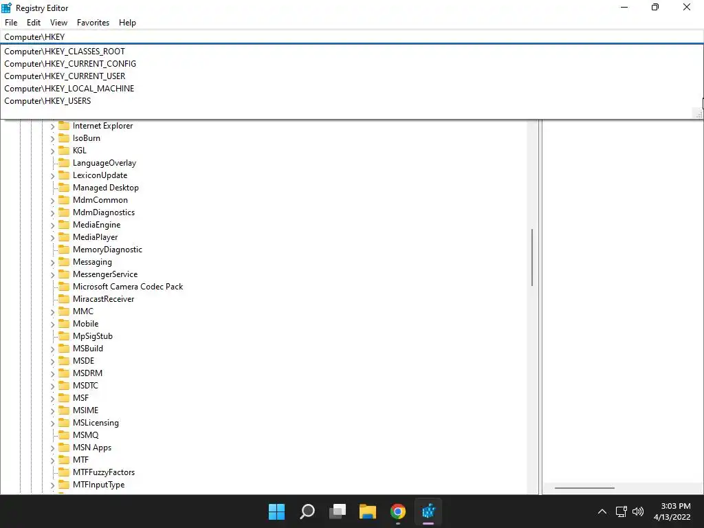Screen dimensions: 704x528
Task: Select the MSMQ key
Action: (x=85, y=435)
